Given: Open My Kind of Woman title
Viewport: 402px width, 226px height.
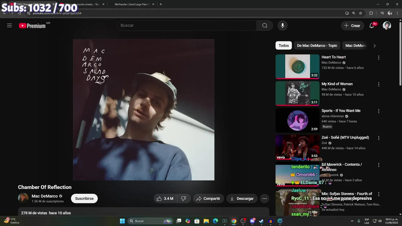Looking at the screenshot, I should 337,84.
